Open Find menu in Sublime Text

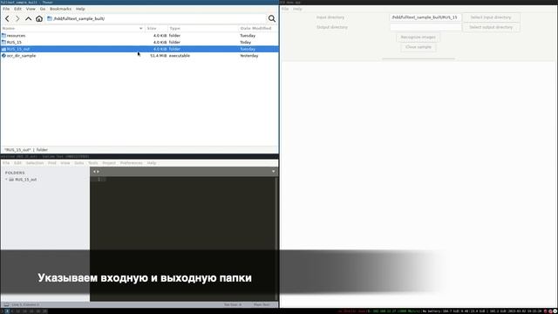[52, 163]
